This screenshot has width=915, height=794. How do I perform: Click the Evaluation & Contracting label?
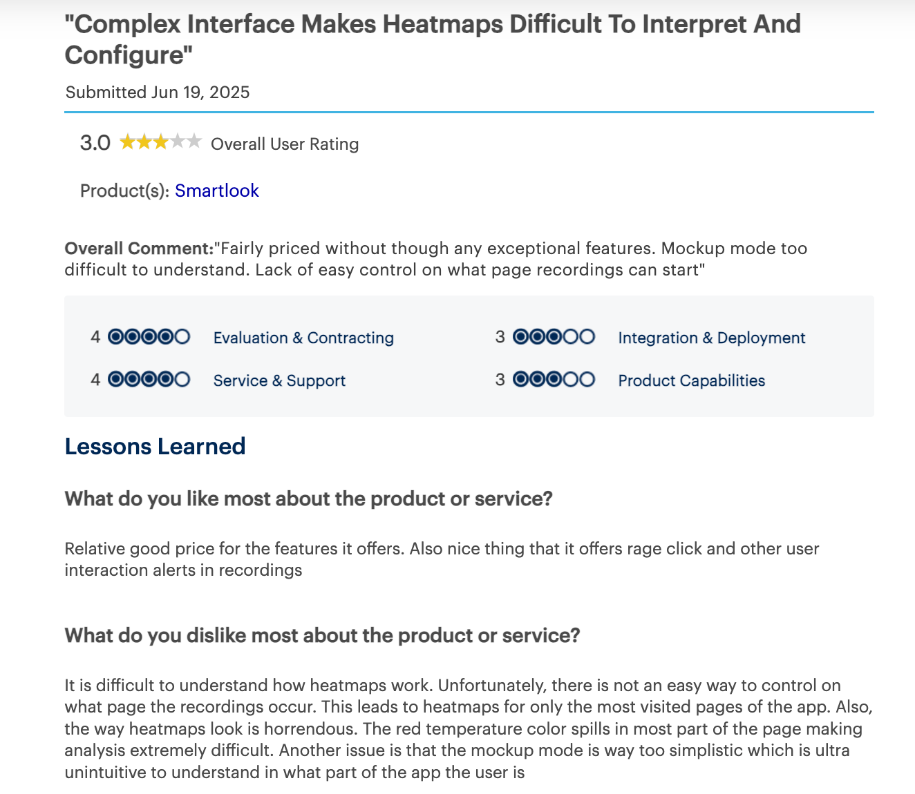tap(303, 338)
